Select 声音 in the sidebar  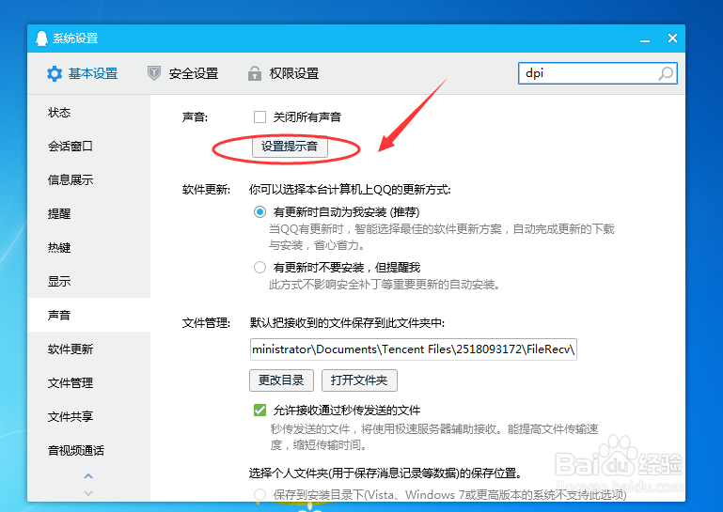coord(89,315)
